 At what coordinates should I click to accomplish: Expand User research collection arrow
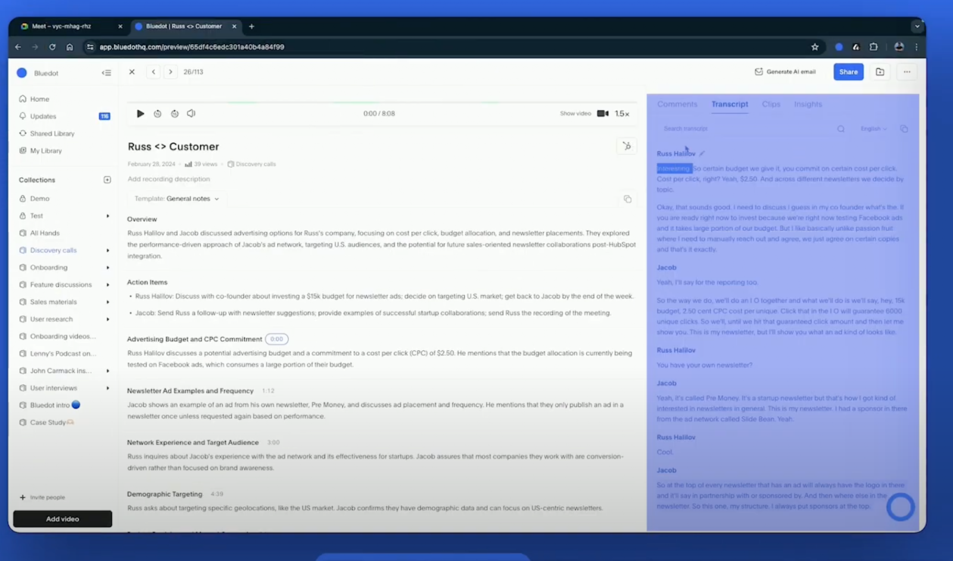[x=108, y=319]
